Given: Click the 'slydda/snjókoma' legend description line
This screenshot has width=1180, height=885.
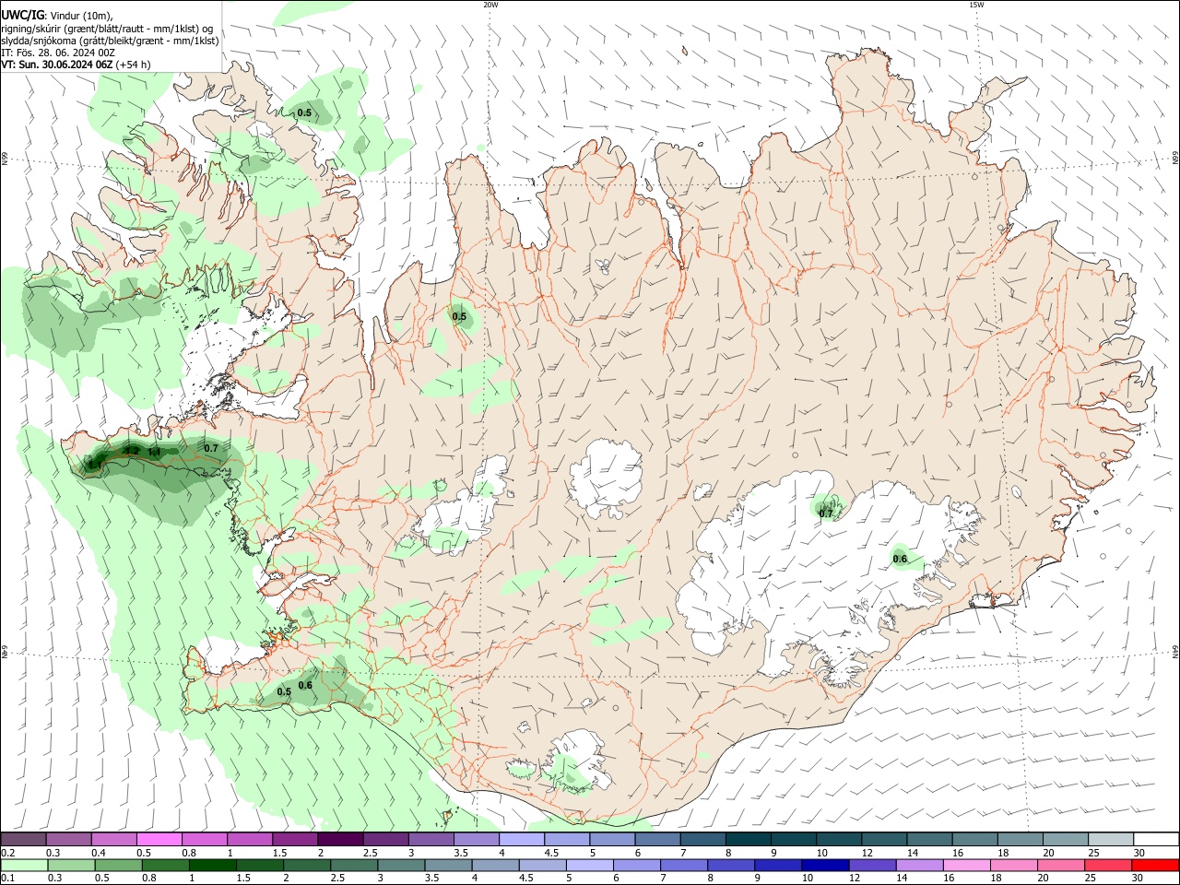Looking at the screenshot, I should (110, 41).
